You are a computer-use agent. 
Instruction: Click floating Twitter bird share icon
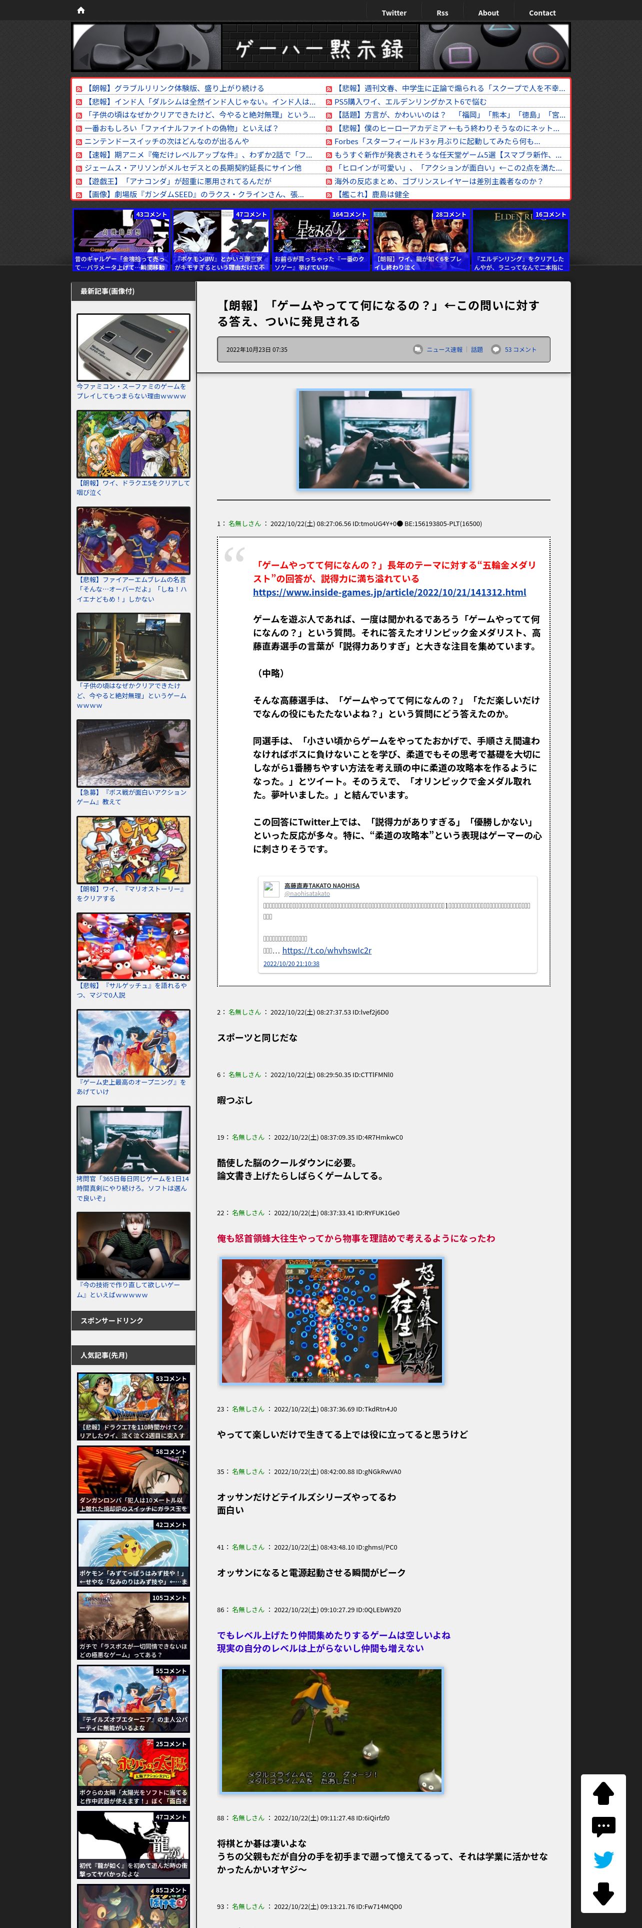click(603, 1860)
